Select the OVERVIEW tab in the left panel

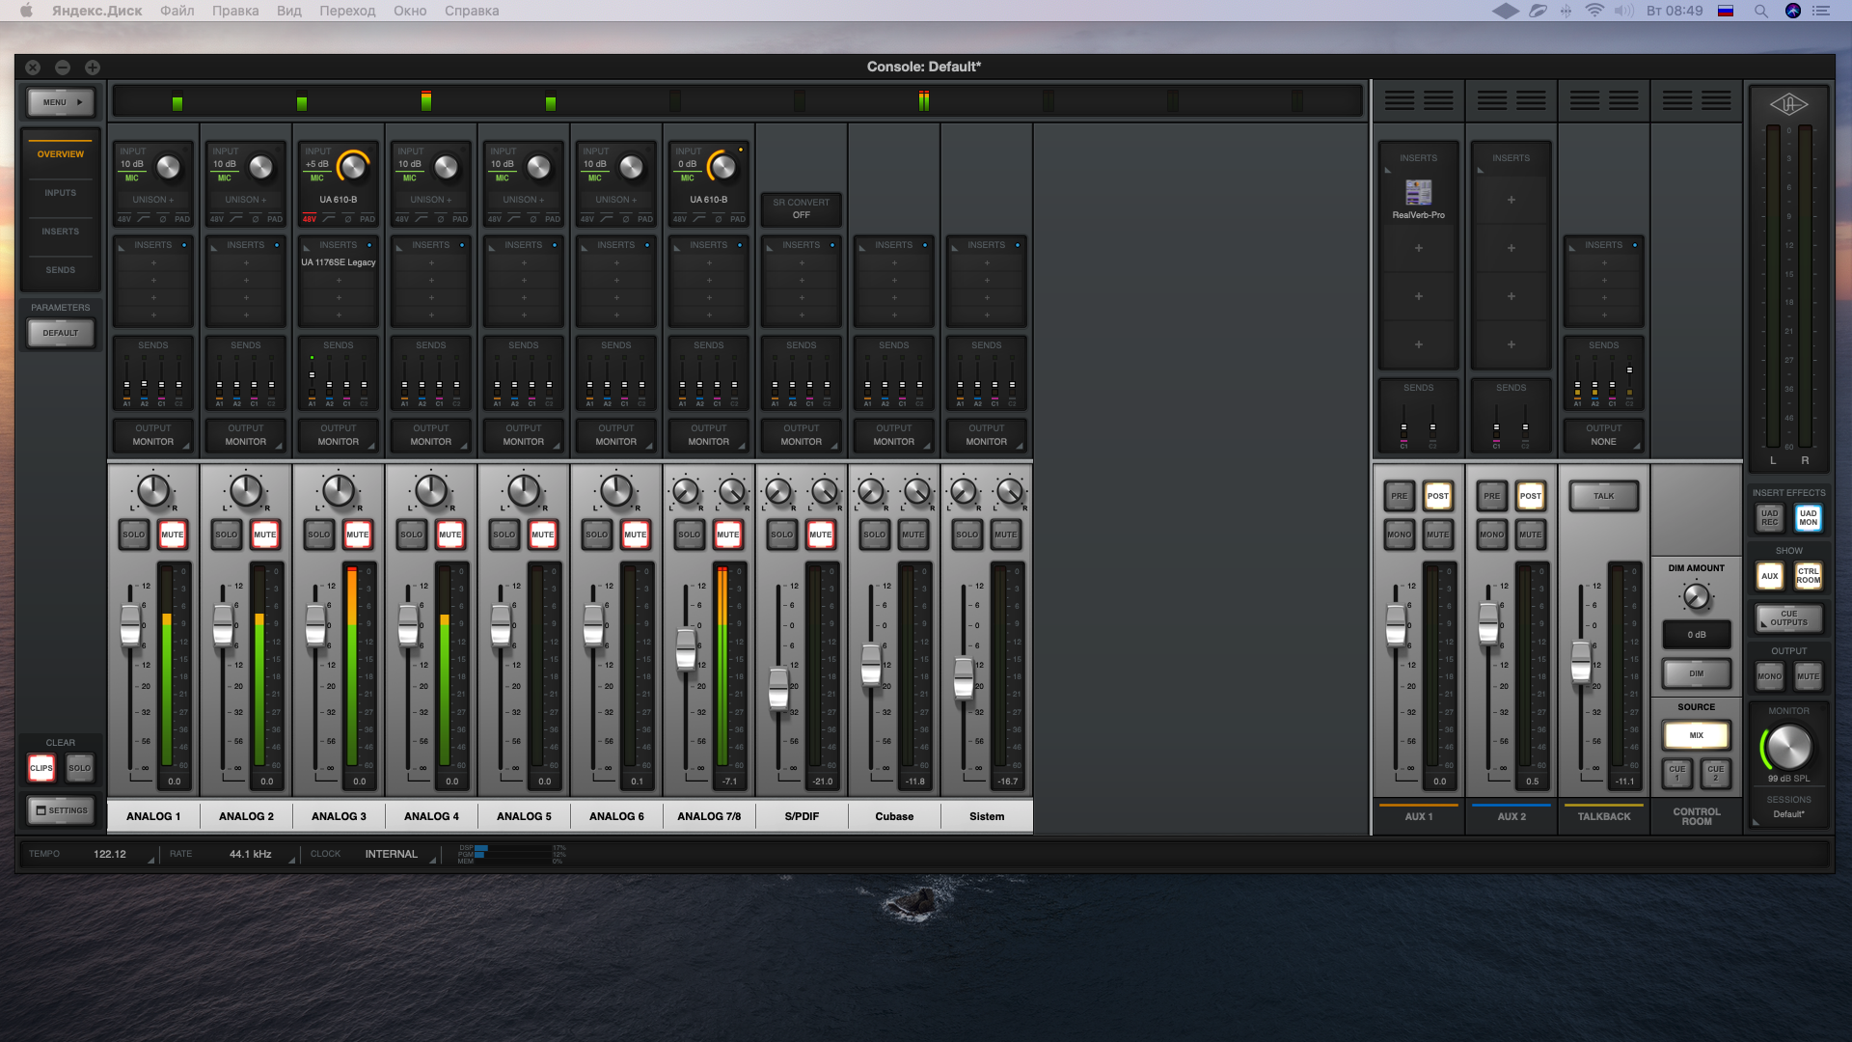(x=60, y=154)
